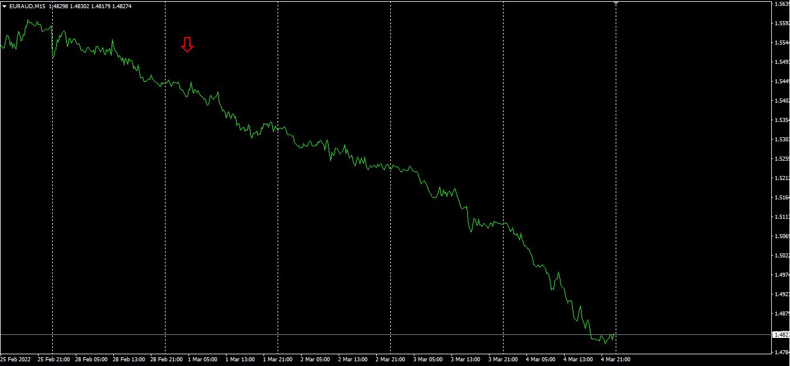Click the 28 Feb 21:00 time label
The image size is (790, 366).
167,359
